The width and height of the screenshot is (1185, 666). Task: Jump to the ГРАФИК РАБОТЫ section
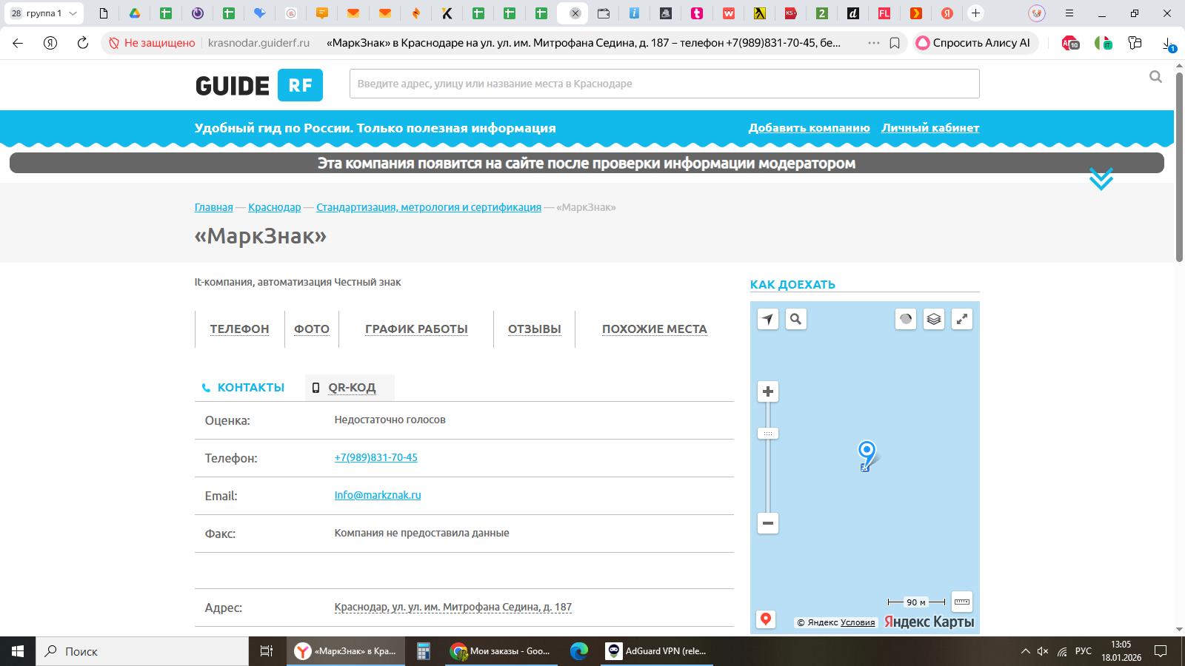416,329
